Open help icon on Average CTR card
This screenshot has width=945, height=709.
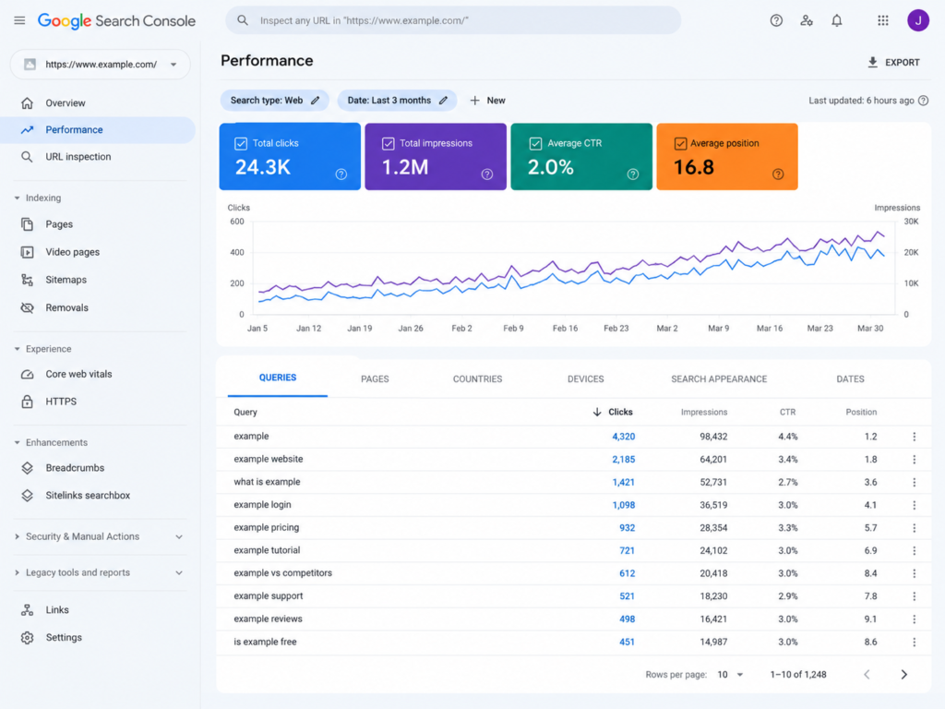click(x=633, y=174)
